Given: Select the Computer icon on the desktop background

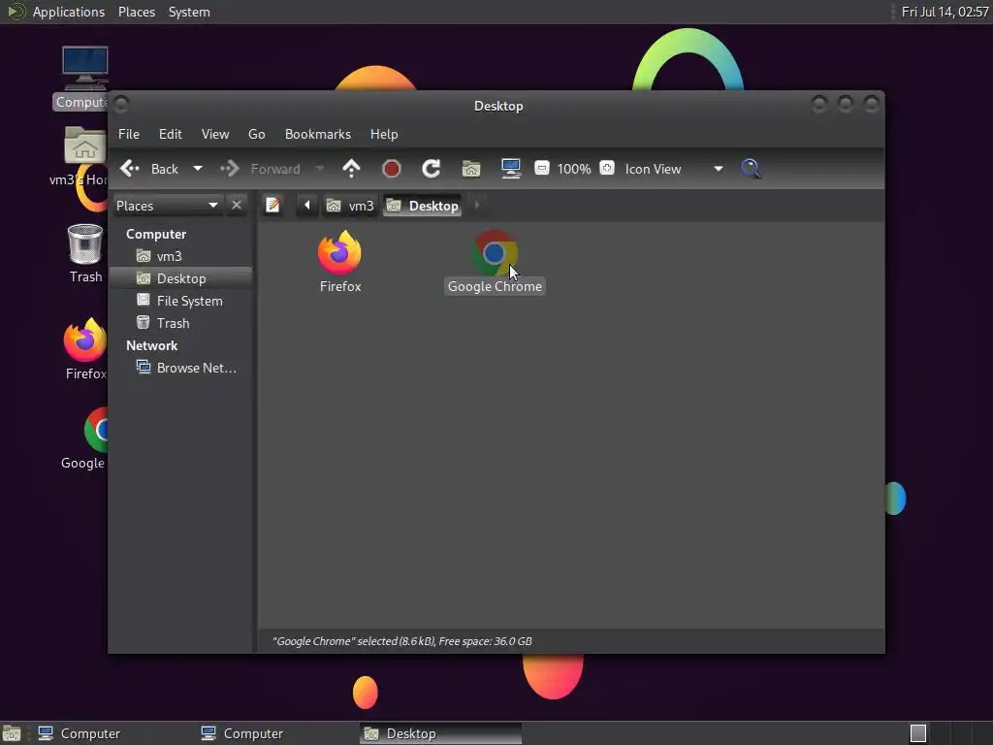Looking at the screenshot, I should click(85, 69).
